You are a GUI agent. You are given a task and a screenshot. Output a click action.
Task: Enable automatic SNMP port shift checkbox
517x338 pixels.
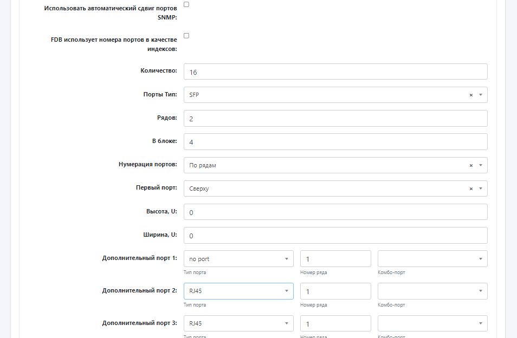point(186,4)
